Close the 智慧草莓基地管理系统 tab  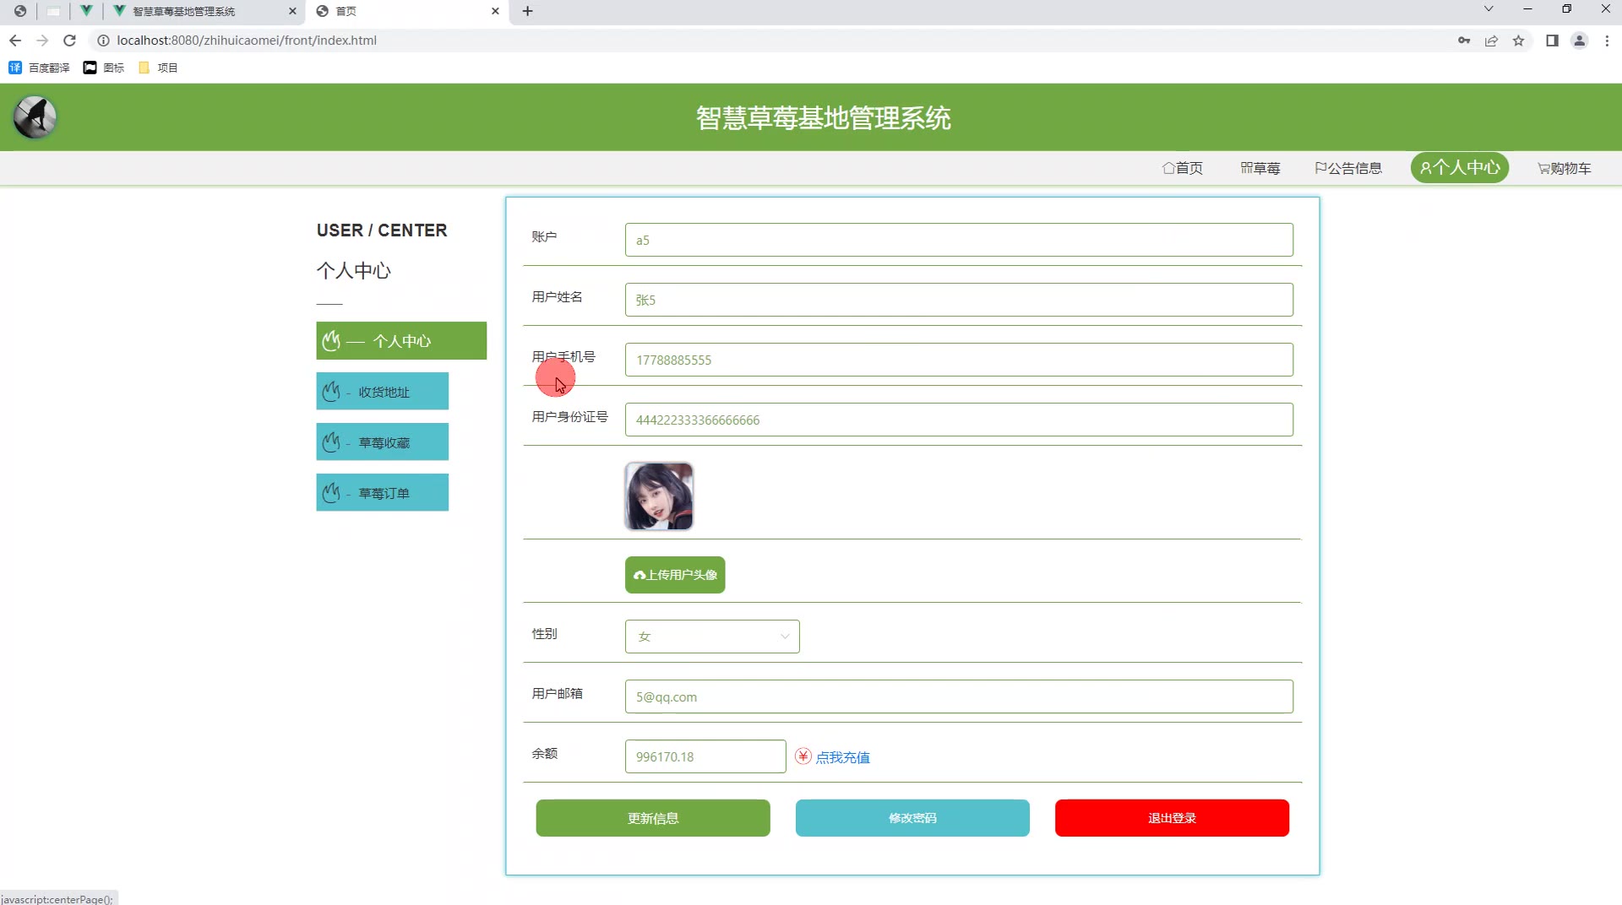pyautogui.click(x=292, y=11)
